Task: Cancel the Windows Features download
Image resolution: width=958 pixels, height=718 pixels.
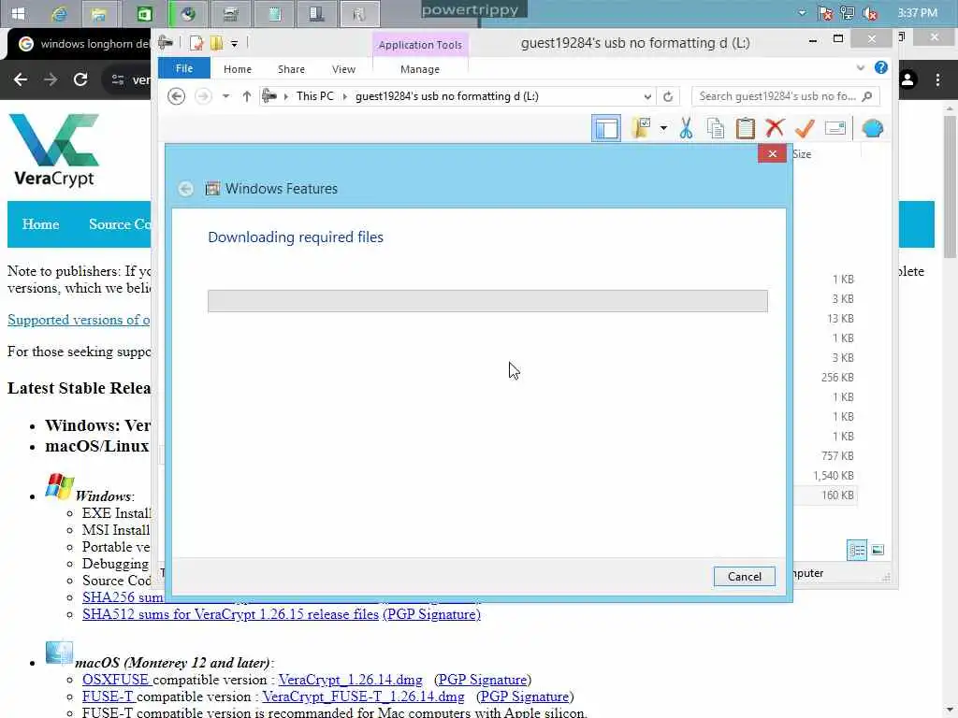Action: point(744,576)
